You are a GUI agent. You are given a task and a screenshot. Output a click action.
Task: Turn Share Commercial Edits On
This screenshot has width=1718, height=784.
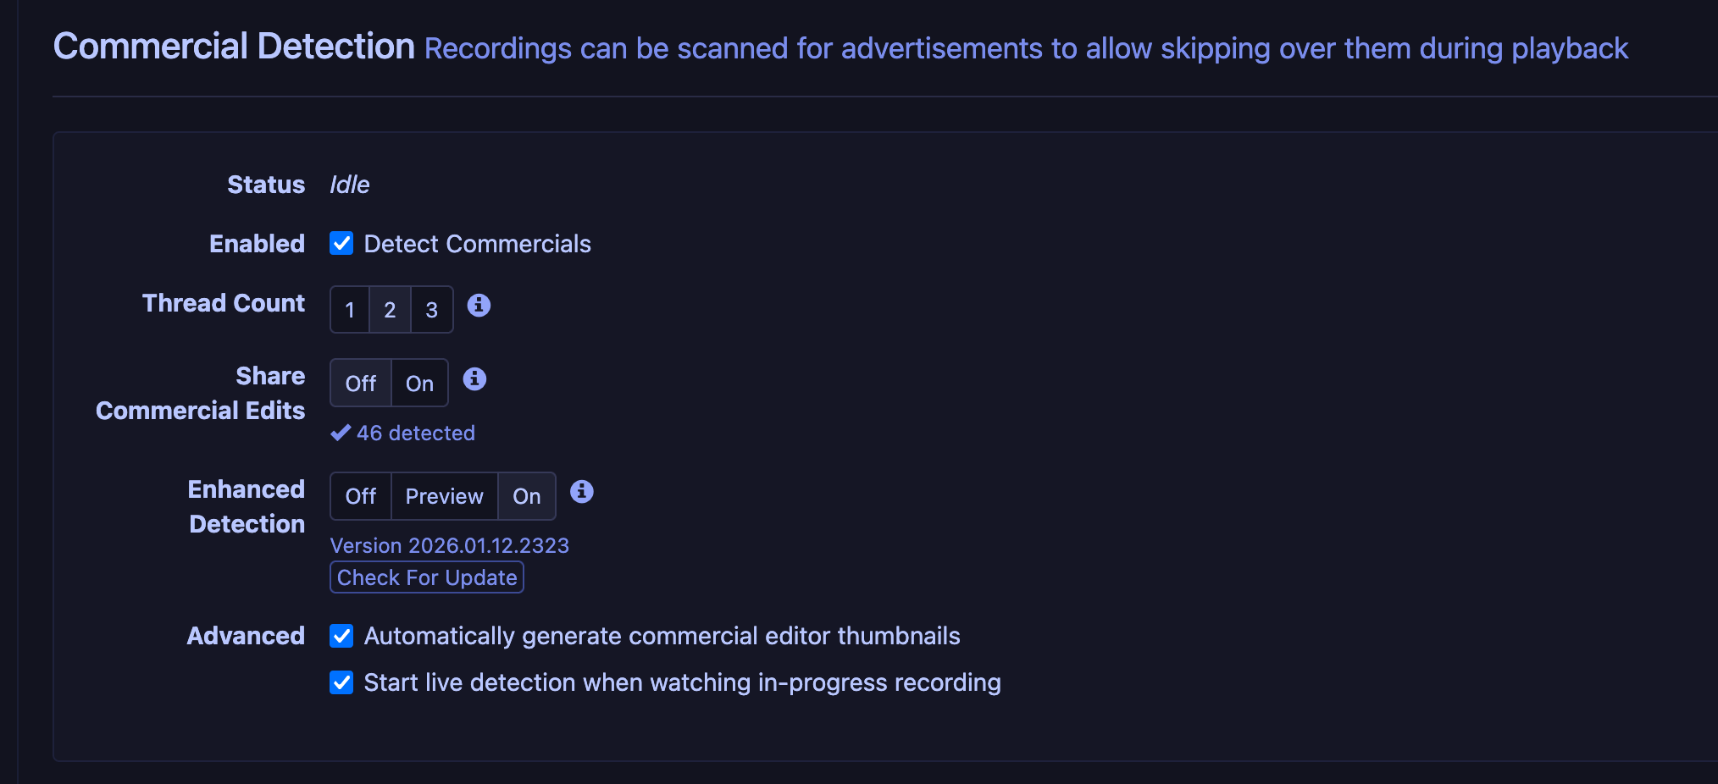coord(419,384)
